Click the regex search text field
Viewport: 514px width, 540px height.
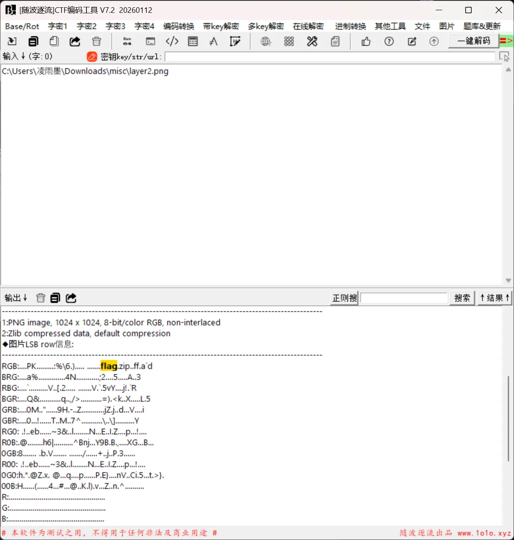click(404, 298)
